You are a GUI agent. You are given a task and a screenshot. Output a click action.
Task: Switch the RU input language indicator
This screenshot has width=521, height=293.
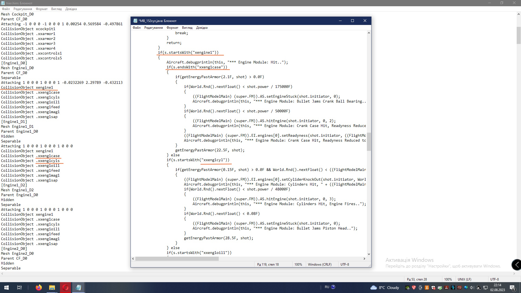[327, 287]
